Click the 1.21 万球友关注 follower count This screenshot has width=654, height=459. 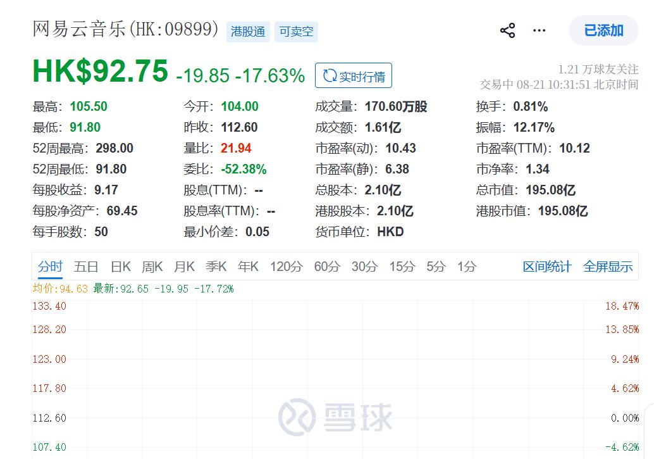click(598, 70)
